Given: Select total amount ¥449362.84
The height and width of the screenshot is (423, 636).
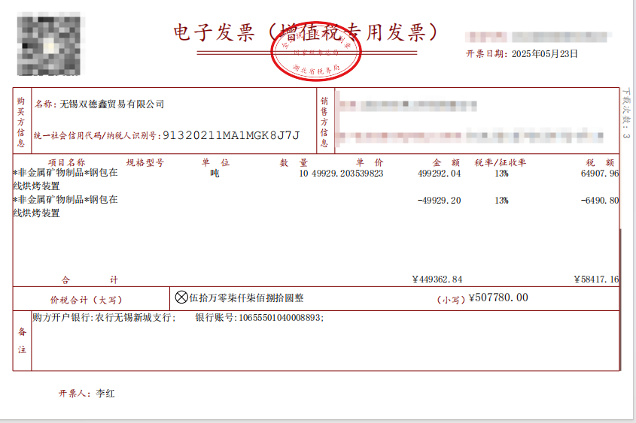Looking at the screenshot, I should (437, 279).
